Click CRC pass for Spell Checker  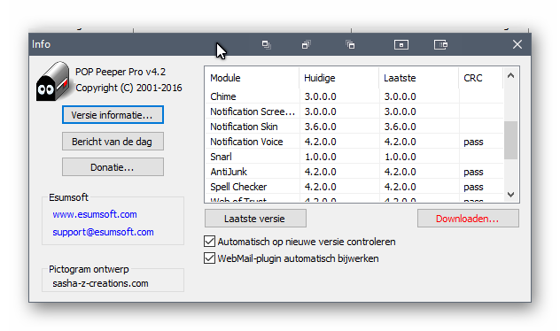point(473,187)
